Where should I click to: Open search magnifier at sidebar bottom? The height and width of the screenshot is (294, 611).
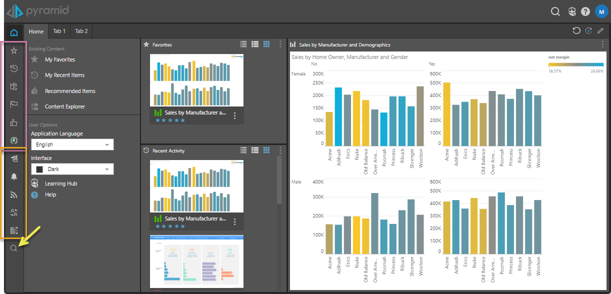14,248
